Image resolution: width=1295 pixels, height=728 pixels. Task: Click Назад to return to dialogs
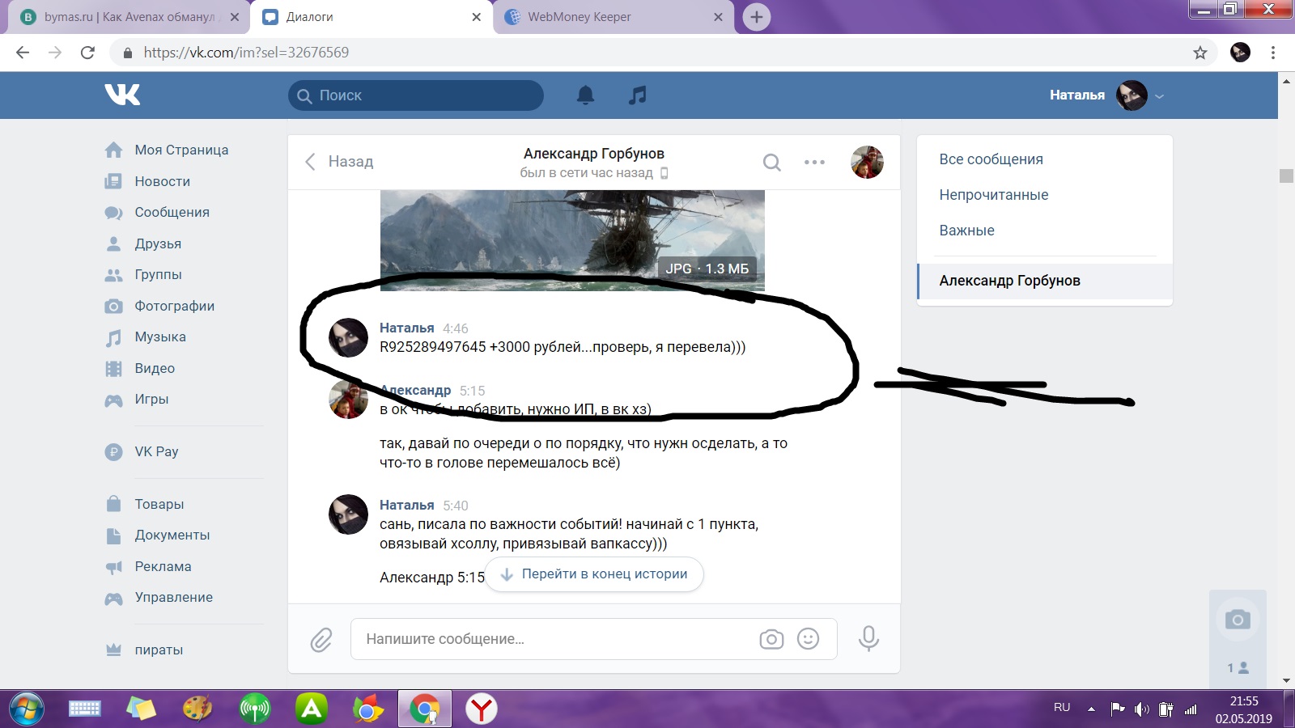(339, 162)
